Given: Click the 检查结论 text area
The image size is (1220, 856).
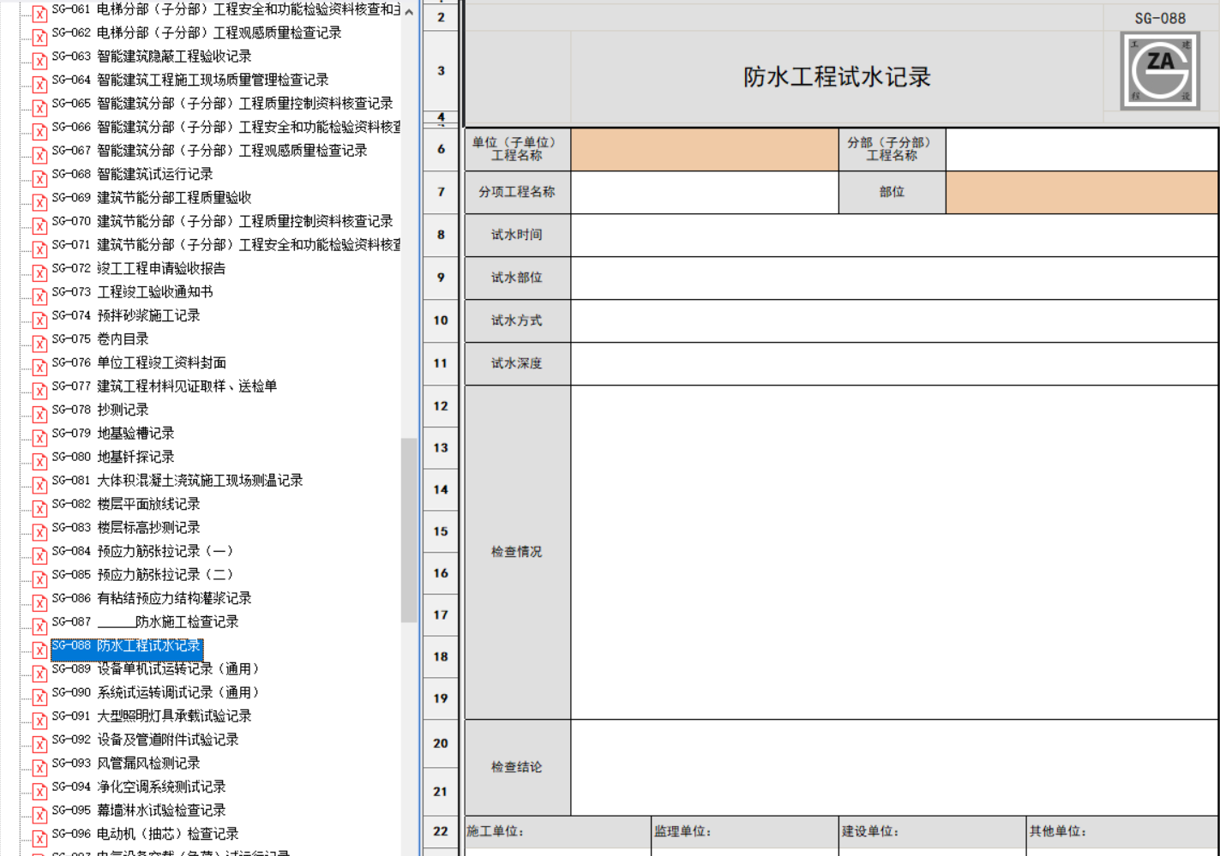Looking at the screenshot, I should coord(893,767).
